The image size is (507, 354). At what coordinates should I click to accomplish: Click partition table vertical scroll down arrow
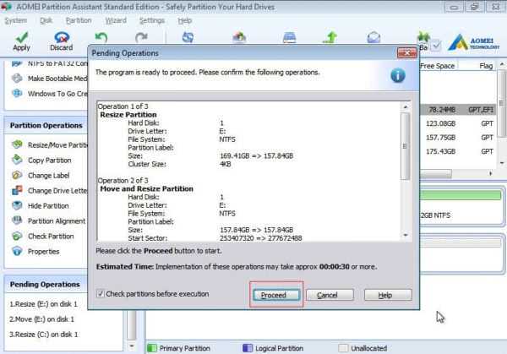[501, 163]
